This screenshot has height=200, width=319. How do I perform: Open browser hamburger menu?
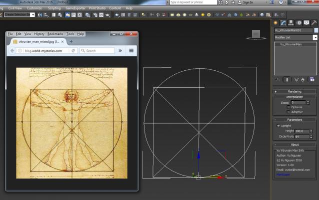pos(131,50)
